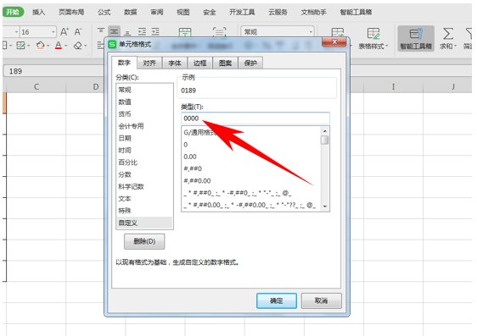This screenshot has height=336, width=477.
Task: Click the increase font size icon
Action: [x=65, y=32]
